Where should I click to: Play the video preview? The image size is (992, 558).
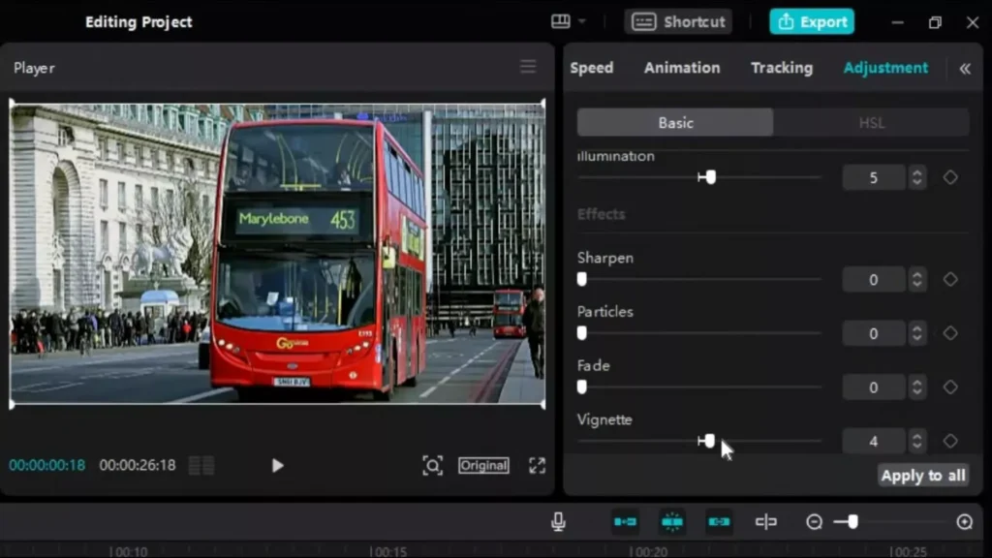[x=277, y=466]
